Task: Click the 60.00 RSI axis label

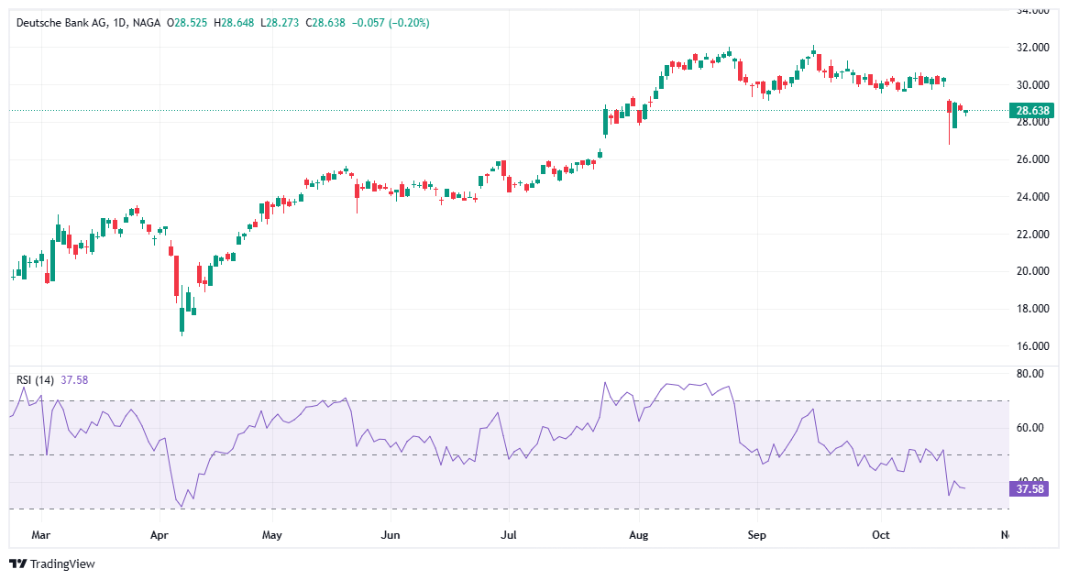Action: click(x=1029, y=428)
